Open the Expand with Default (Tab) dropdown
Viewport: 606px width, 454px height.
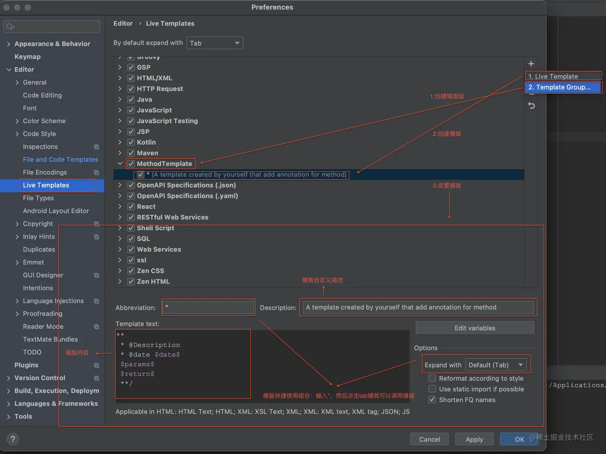[496, 365]
